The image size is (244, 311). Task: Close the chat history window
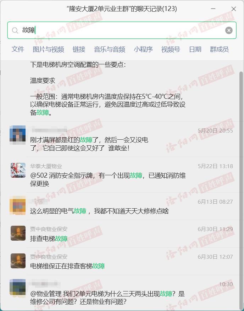click(x=233, y=9)
